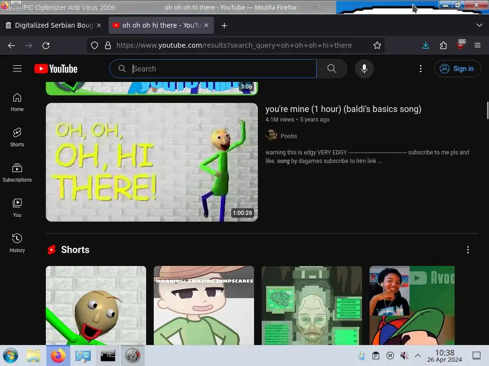489x366 pixels.
Task: Expand the list all tabs chevron
Action: (x=479, y=25)
